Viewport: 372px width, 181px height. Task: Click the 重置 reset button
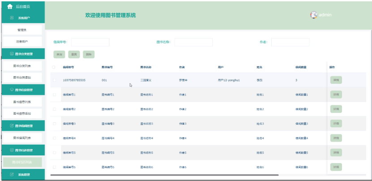point(74,54)
